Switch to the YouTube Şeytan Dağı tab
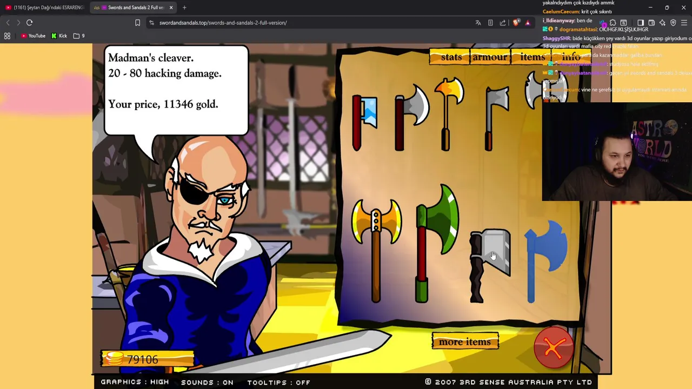This screenshot has height=389, width=692. [x=45, y=8]
